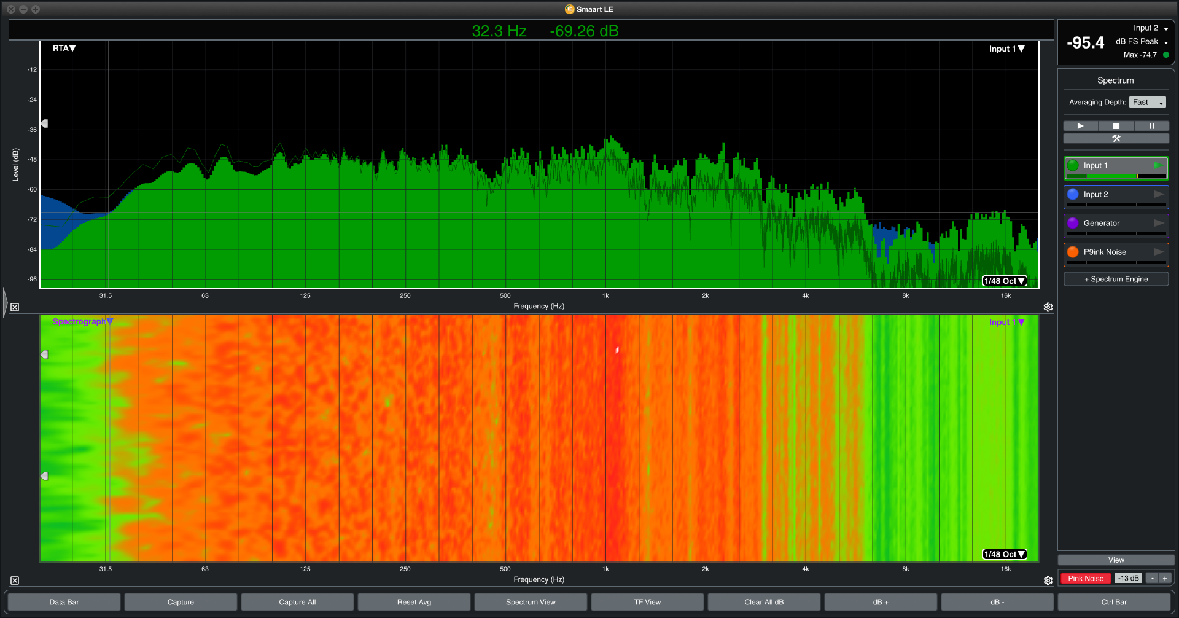Viewport: 1179px width, 618px height.
Task: Open meter Input 2 source dropdown
Action: pyautogui.click(x=1151, y=28)
